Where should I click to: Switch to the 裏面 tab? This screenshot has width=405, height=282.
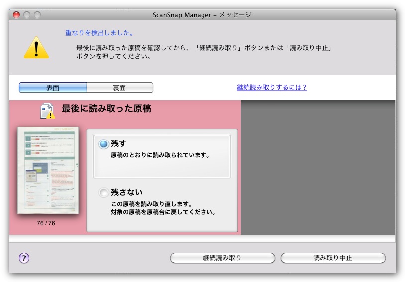click(119, 88)
